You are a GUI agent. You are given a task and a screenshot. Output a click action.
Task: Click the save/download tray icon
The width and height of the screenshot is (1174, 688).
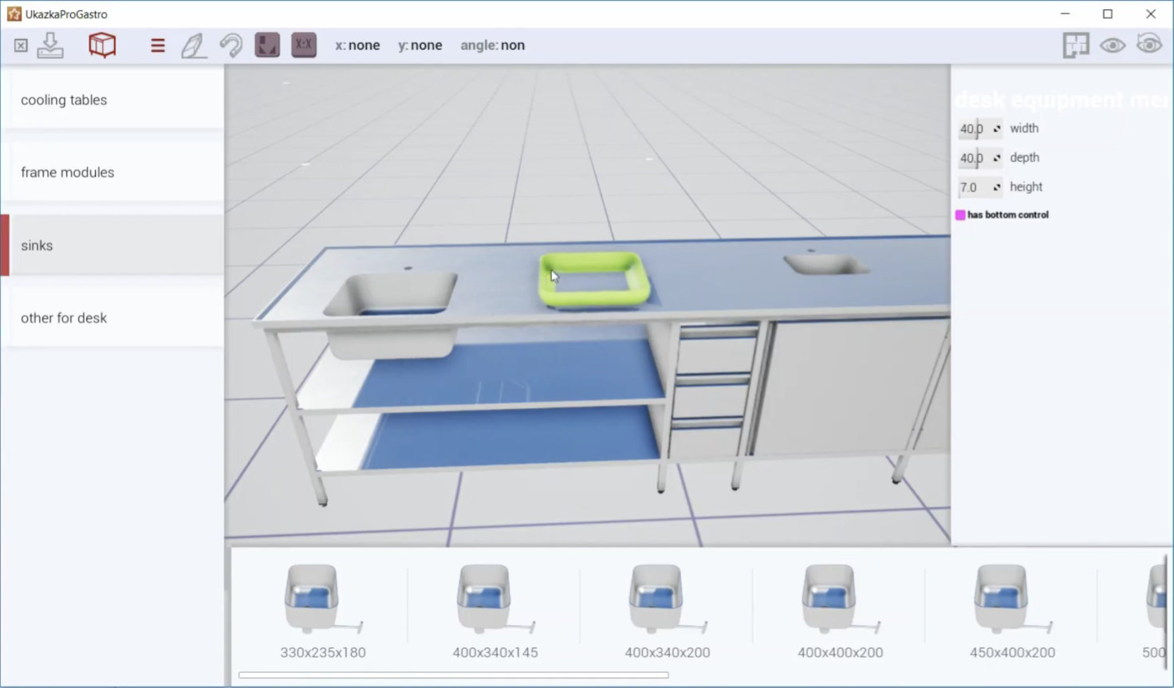coord(50,45)
